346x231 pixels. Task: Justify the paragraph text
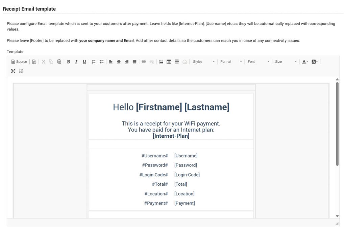point(134,62)
